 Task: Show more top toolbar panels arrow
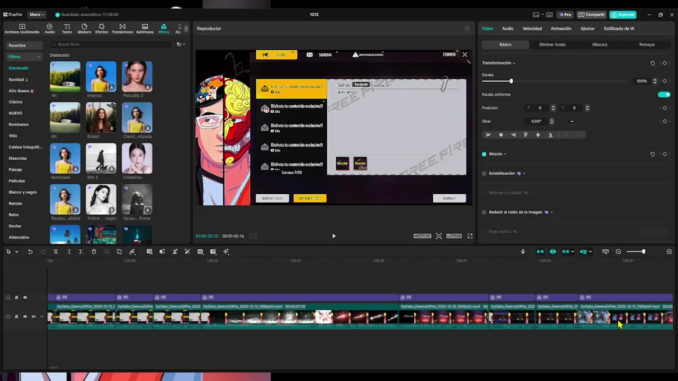tap(185, 29)
